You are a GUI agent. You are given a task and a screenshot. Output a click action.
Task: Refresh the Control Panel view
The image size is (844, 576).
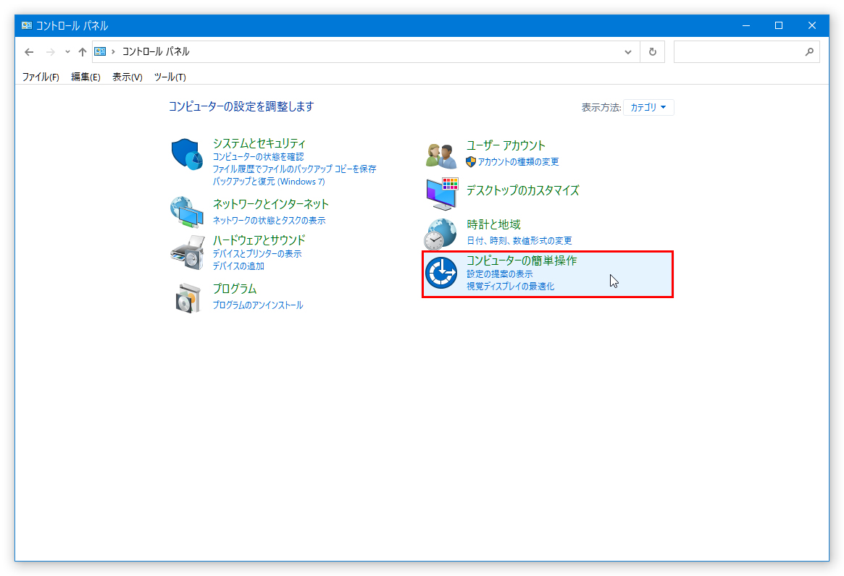tap(652, 52)
